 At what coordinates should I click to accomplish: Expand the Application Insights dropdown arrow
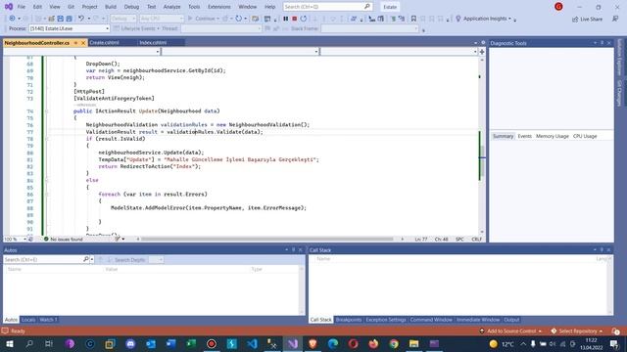(x=509, y=19)
